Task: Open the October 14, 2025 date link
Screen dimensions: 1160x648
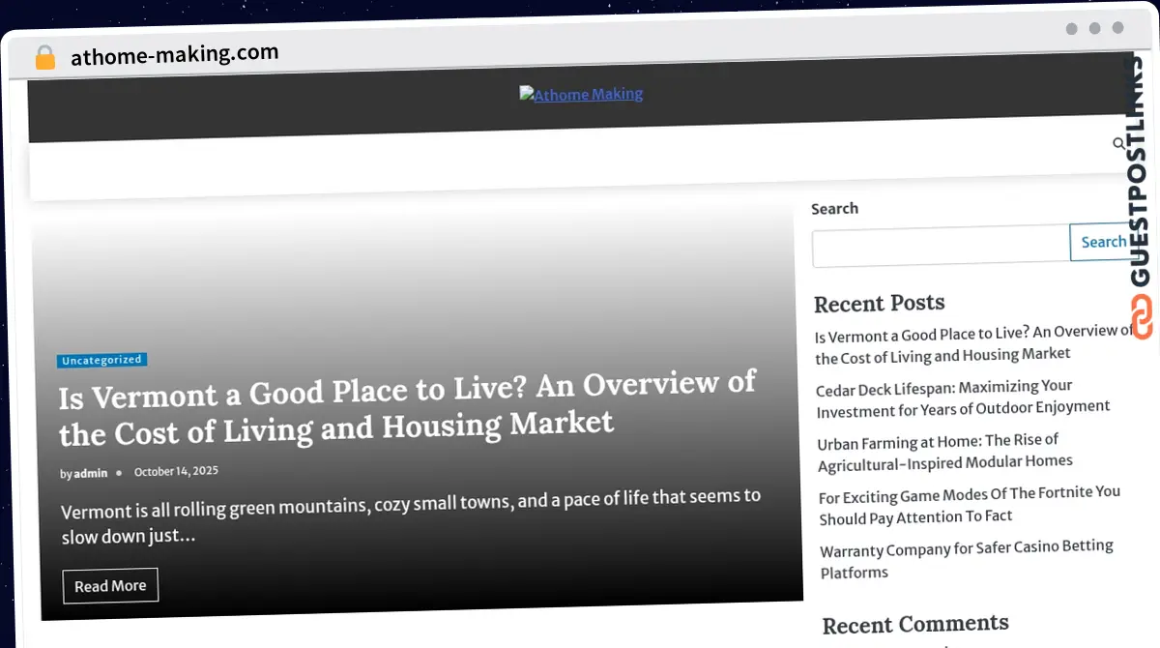Action: pos(176,471)
